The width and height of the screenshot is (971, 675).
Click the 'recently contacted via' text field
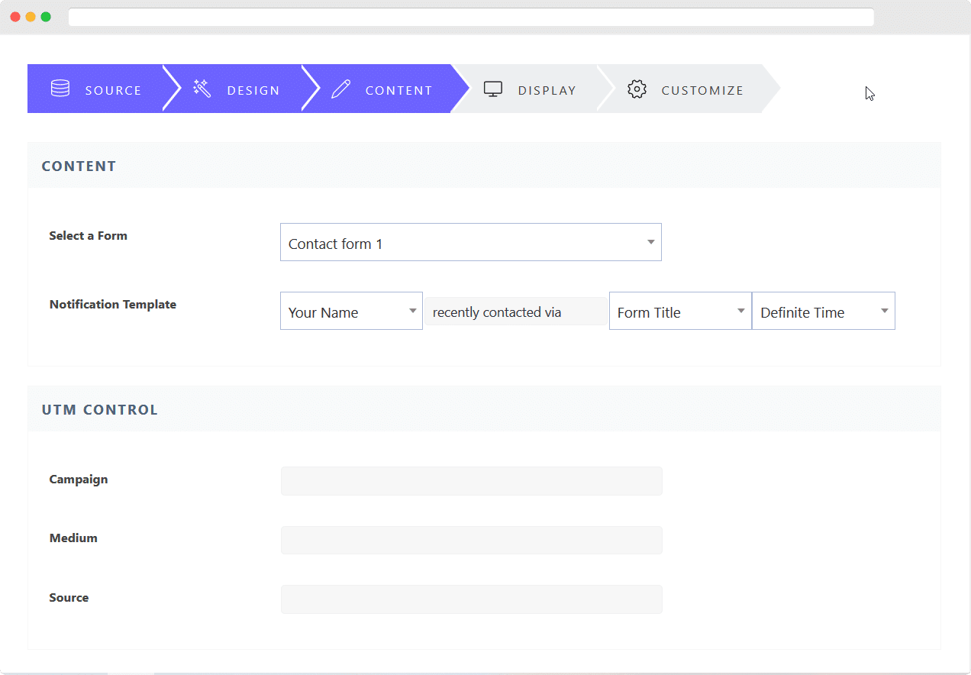516,312
